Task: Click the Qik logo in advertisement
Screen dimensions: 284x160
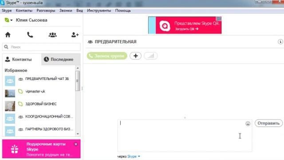Action: (165, 26)
